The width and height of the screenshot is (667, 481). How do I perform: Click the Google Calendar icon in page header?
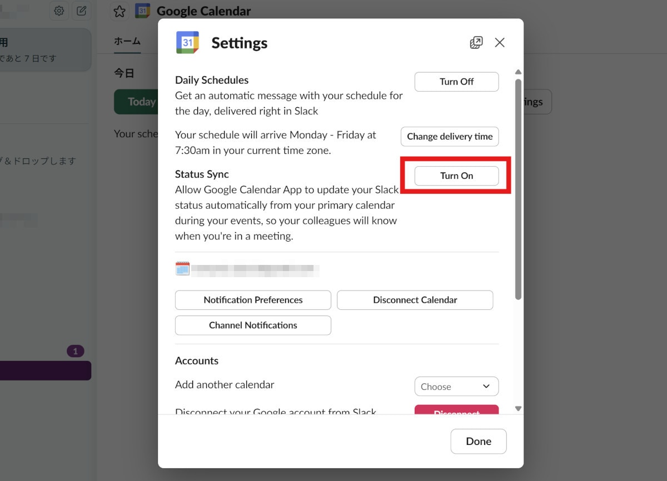143,11
